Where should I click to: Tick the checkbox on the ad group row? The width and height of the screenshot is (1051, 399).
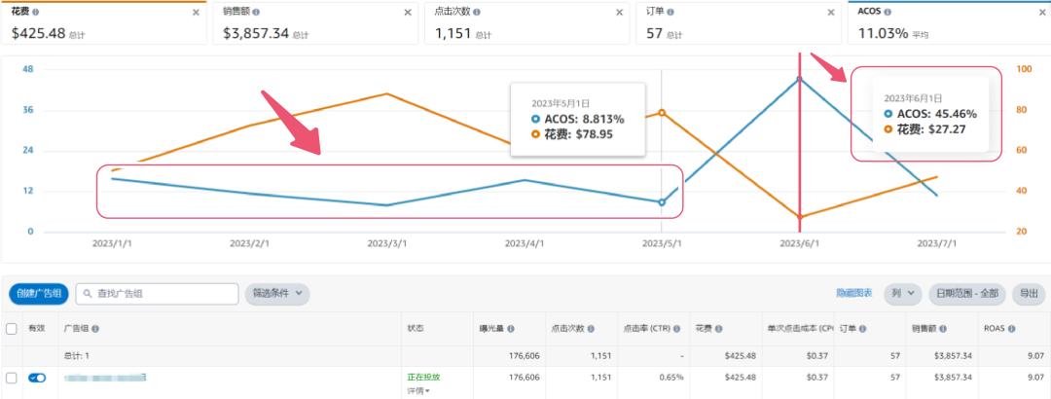click(12, 378)
